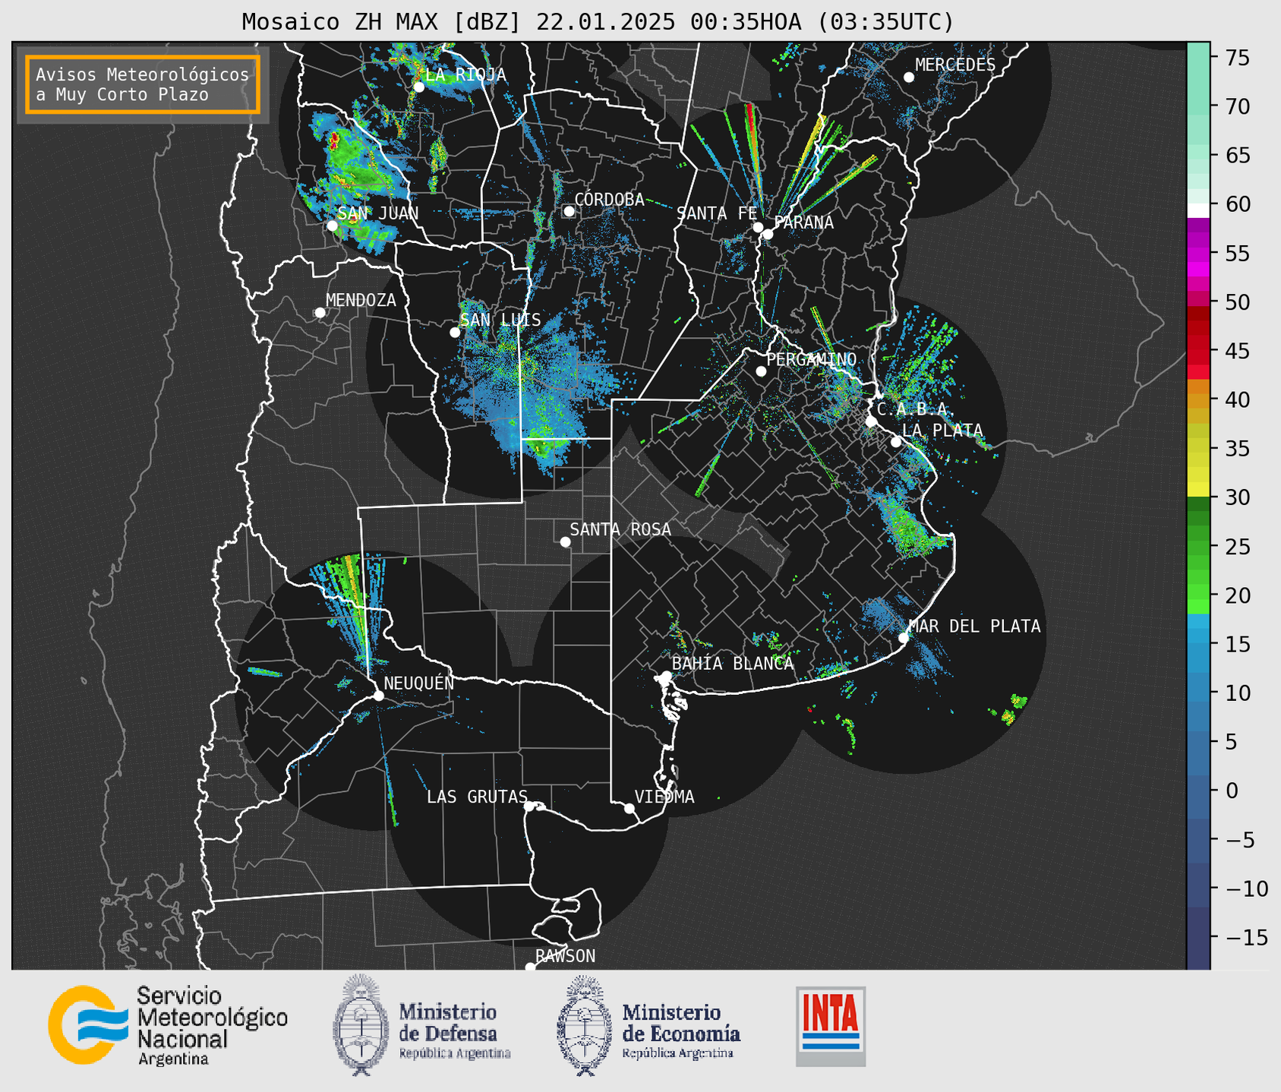This screenshot has height=1092, width=1281.
Task: Click the Paraná city marker dot
Action: [x=768, y=234]
